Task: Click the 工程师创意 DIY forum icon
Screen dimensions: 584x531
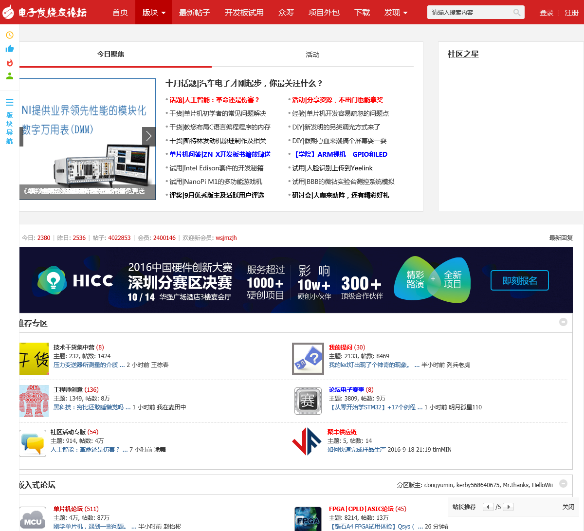Action: point(34,401)
